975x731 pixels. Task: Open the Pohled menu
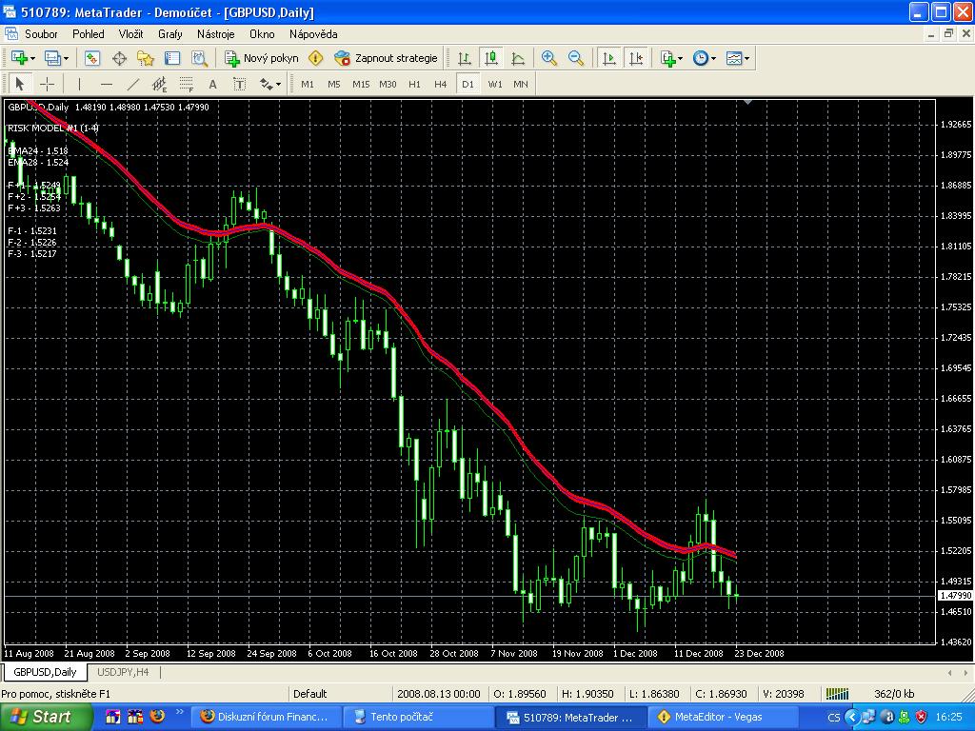point(89,34)
